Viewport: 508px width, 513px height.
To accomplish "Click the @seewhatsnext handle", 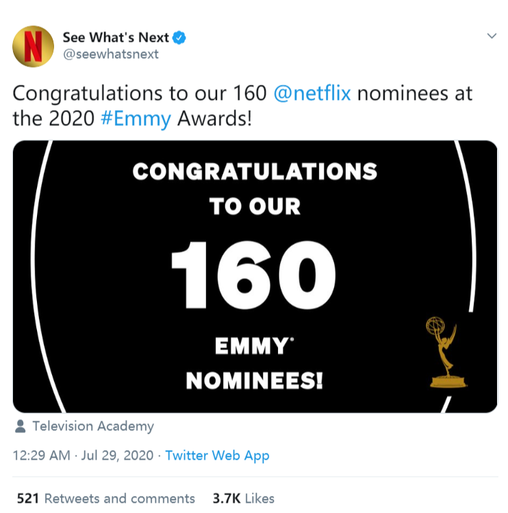I will coord(110,54).
